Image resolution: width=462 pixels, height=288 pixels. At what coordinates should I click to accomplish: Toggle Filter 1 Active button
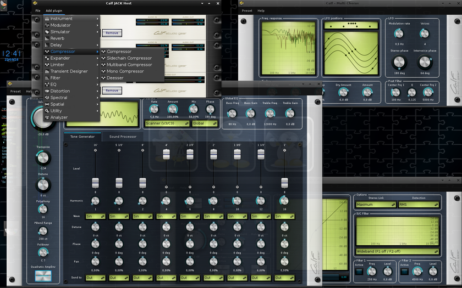359,272
